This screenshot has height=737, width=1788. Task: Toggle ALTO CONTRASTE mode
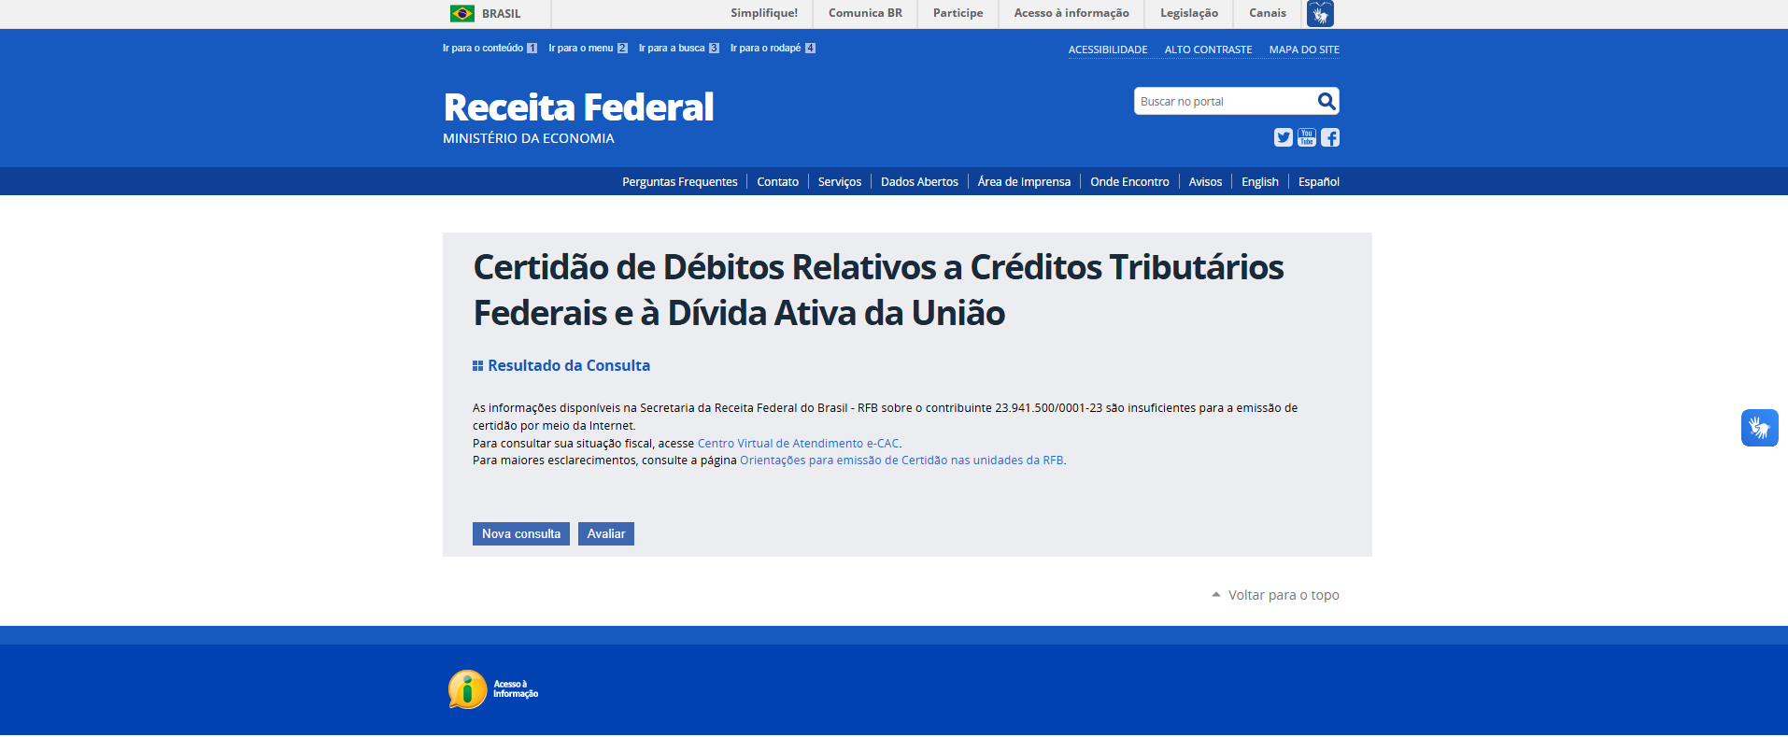1208,50
